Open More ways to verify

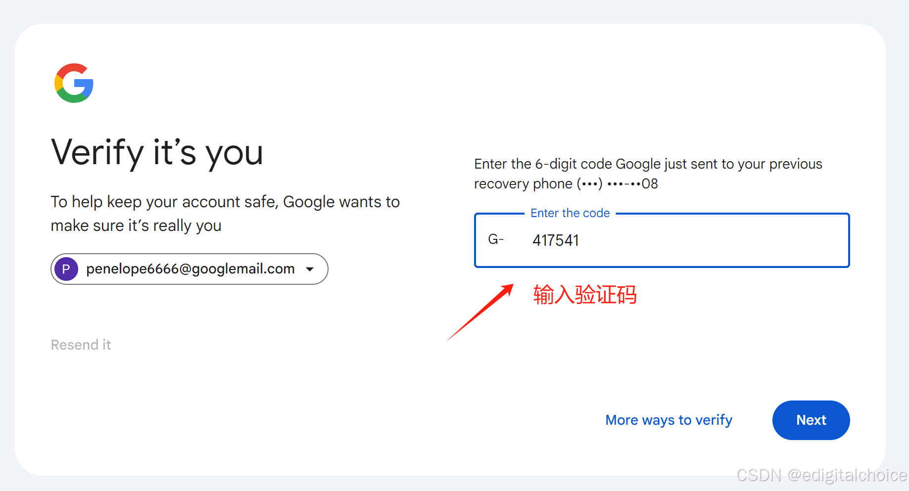click(669, 420)
